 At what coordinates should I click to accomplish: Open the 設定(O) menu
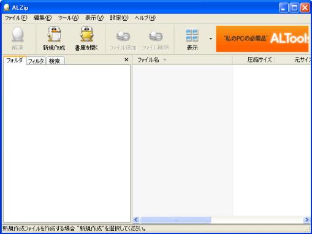(119, 18)
